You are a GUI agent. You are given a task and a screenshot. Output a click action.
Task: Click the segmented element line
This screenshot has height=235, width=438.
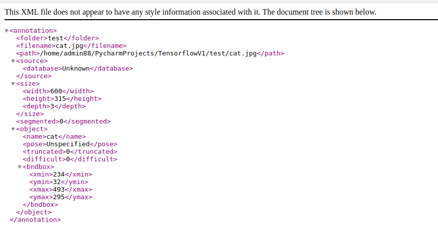click(63, 121)
